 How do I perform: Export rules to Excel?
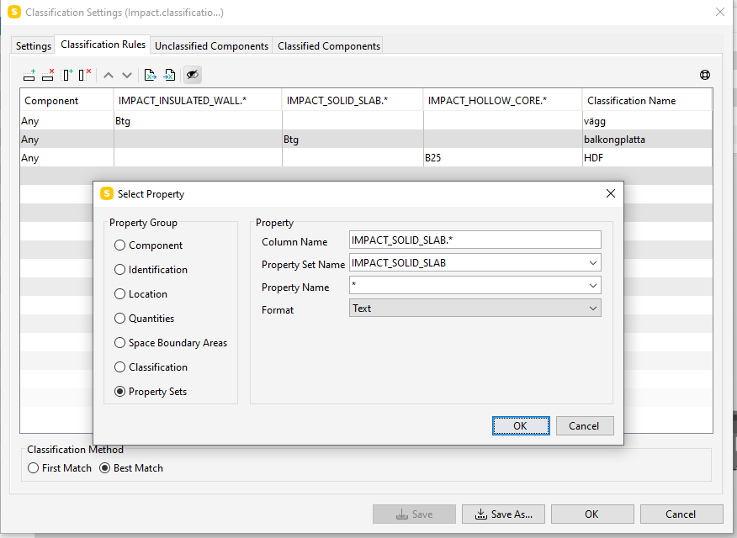pyautogui.click(x=150, y=75)
